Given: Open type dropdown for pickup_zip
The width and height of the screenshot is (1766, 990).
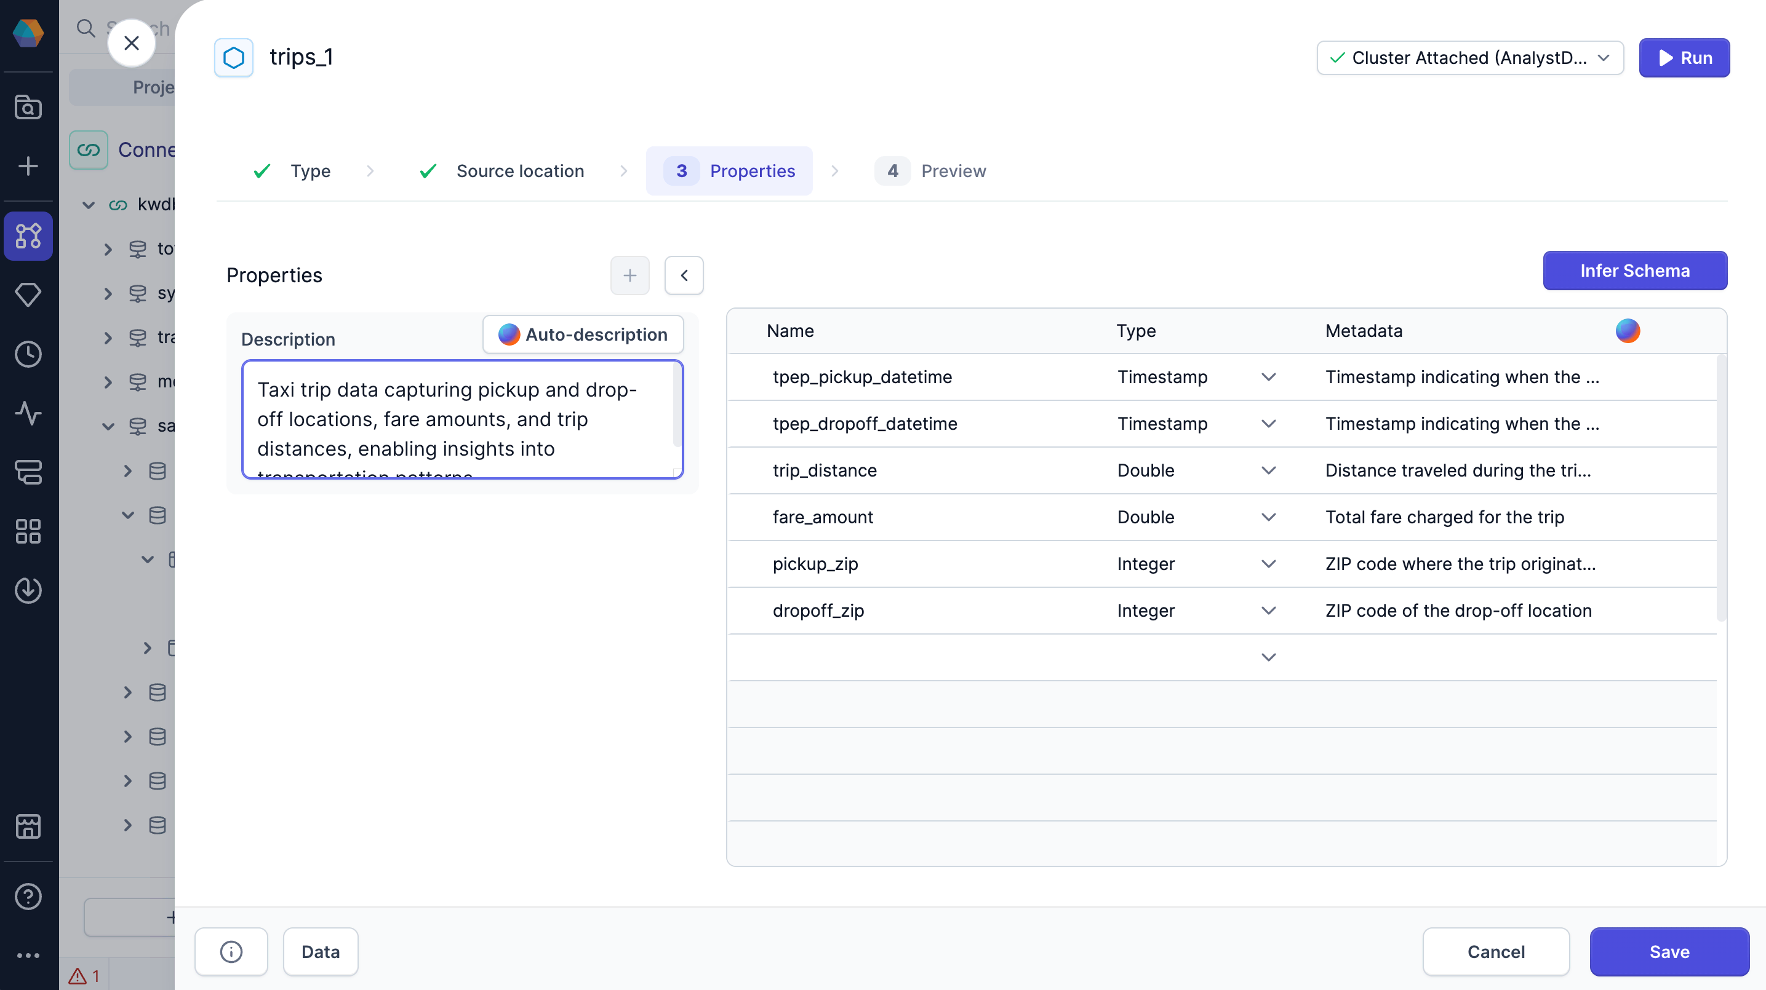Looking at the screenshot, I should (1268, 563).
